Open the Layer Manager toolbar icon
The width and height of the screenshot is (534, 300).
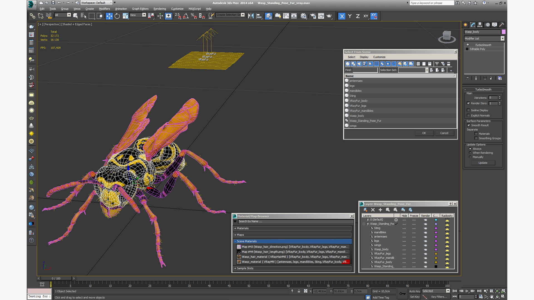(268, 16)
